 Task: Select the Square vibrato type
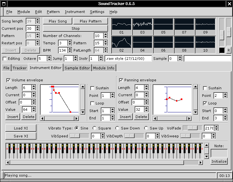(x=94, y=128)
